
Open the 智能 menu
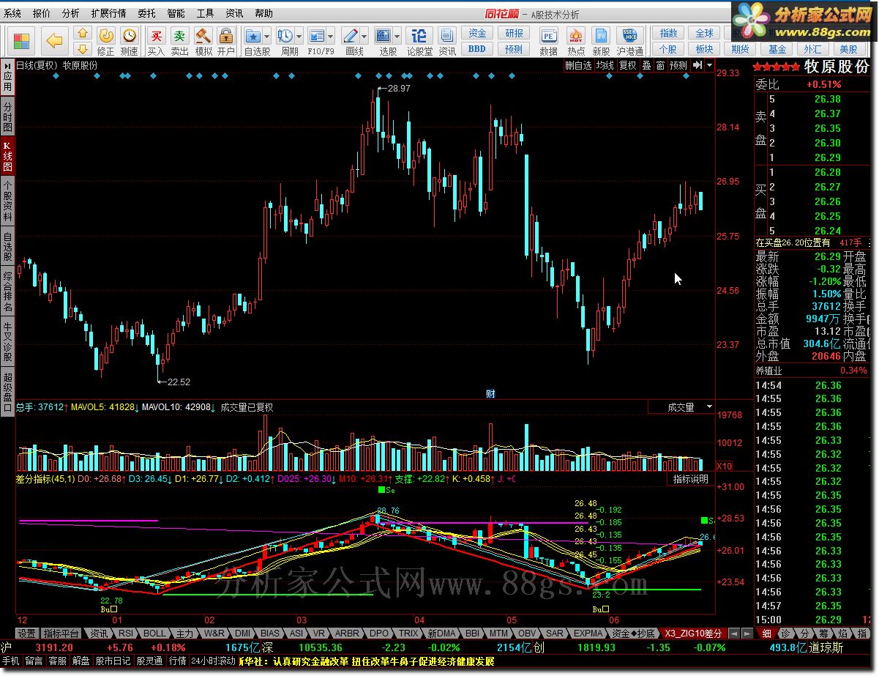pos(176,13)
